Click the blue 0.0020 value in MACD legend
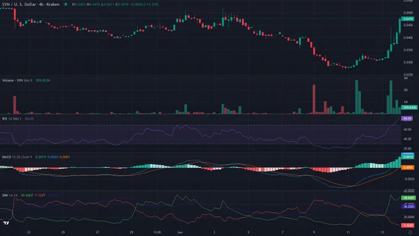This screenshot has width=419, height=236. [x=52, y=157]
